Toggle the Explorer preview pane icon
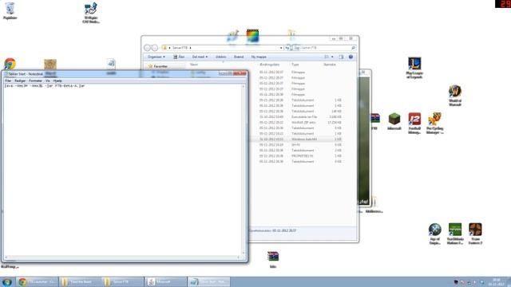Screen dimensions: 511x287 [x=341, y=57]
